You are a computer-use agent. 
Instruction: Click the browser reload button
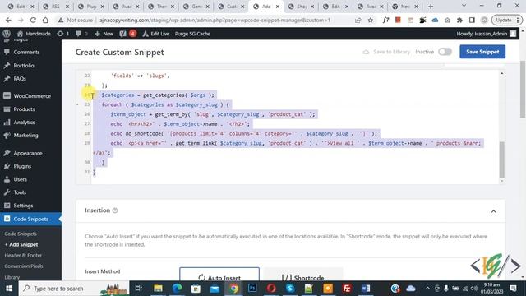[x=33, y=20]
